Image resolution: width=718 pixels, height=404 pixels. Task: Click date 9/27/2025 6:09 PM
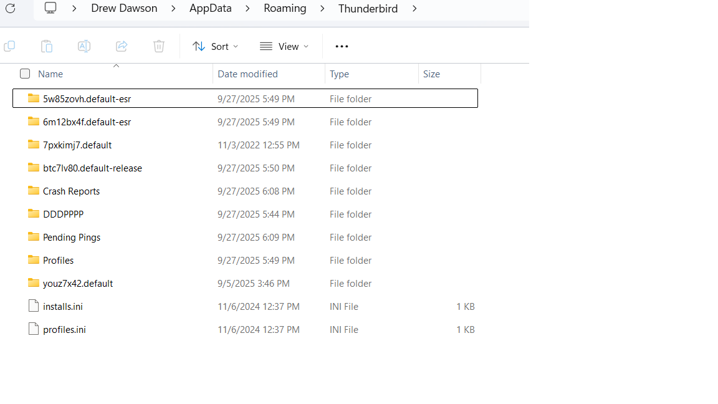256,238
